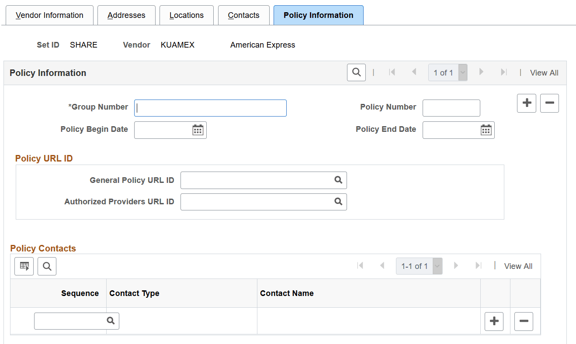576x344 pixels.
Task: Open the Policy Information search dialog icon
Action: click(x=356, y=72)
